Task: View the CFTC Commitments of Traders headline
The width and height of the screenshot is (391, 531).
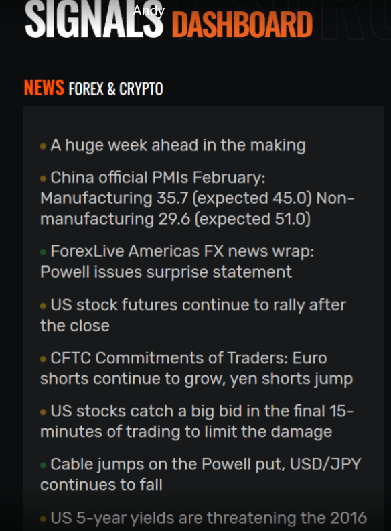Action: pos(197,368)
